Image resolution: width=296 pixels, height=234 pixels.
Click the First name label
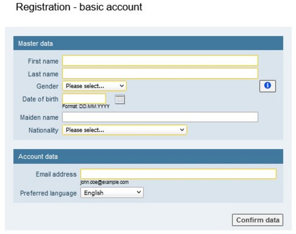(x=43, y=61)
